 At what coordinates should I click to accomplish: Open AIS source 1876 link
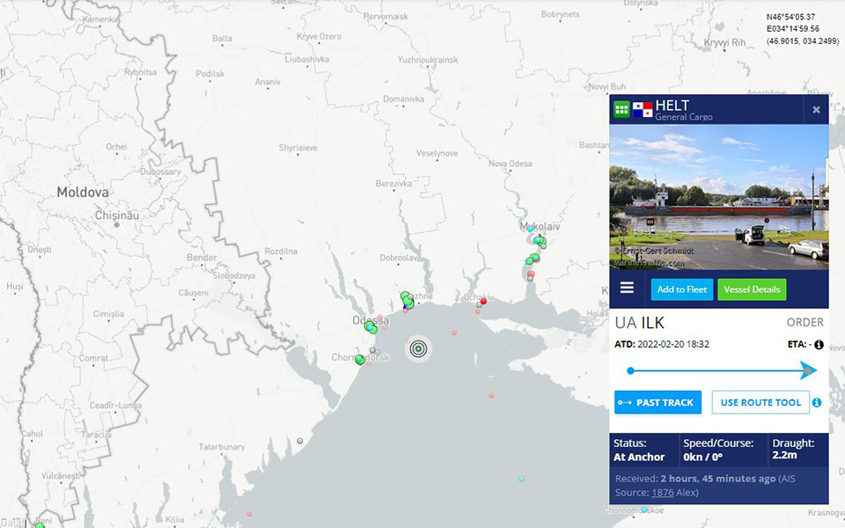point(662,493)
